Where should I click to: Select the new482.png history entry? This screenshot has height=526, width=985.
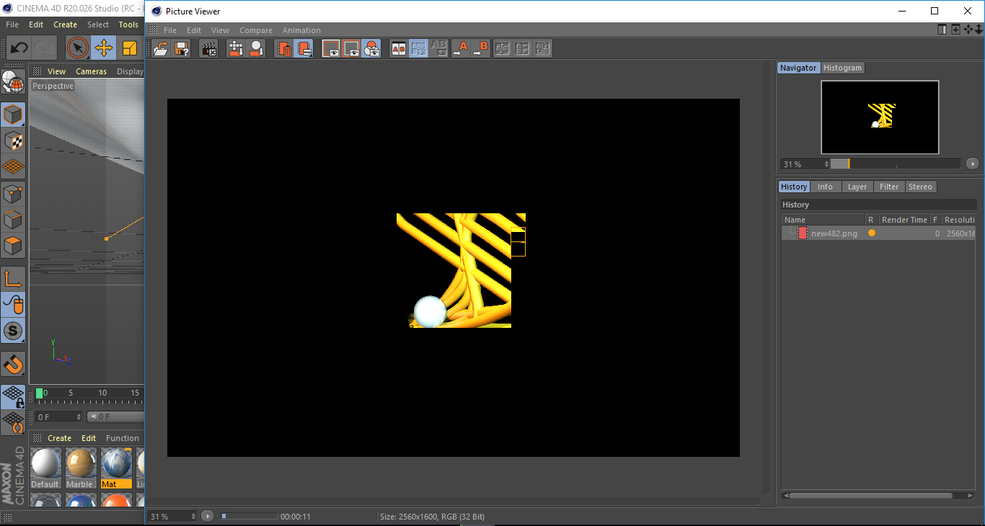[x=878, y=233]
